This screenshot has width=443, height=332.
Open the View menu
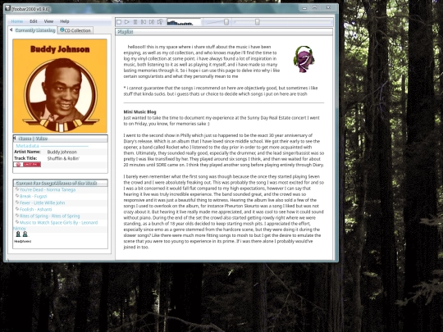click(x=48, y=21)
